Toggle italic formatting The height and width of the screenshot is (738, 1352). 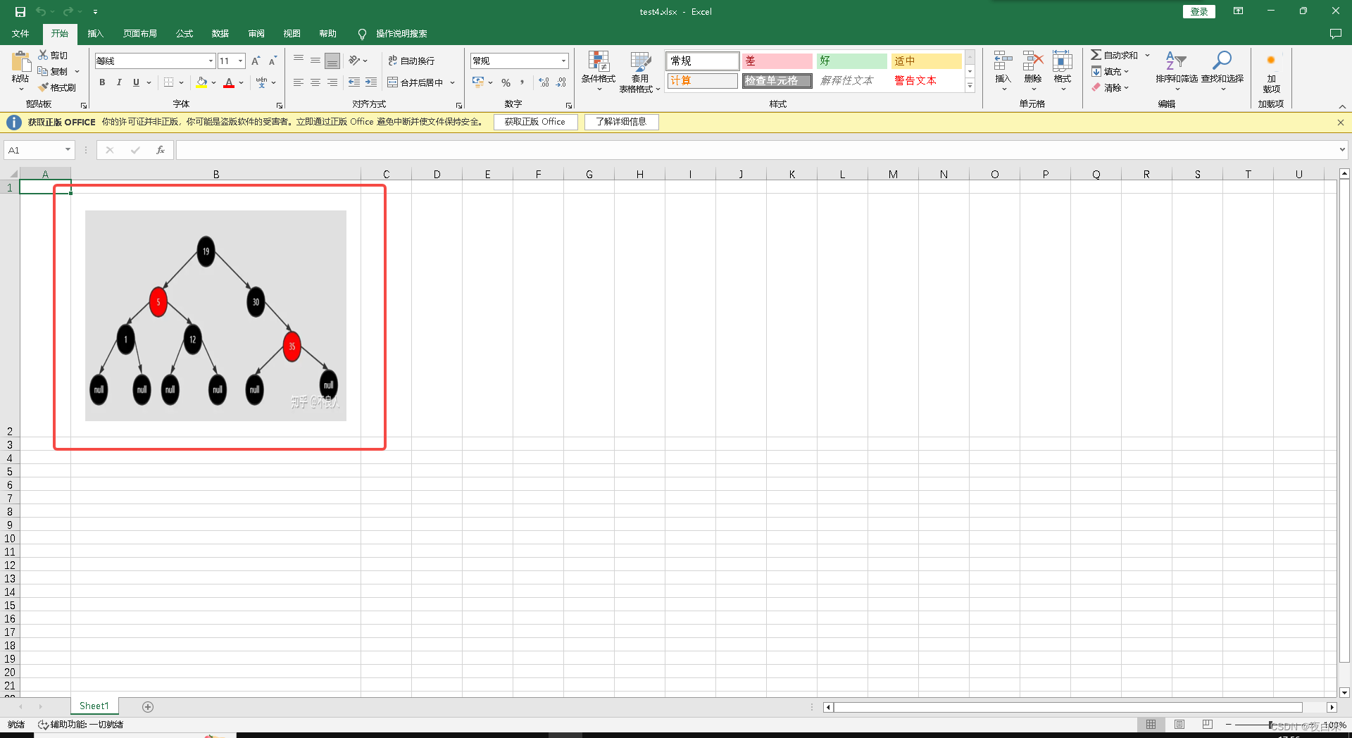click(x=119, y=82)
